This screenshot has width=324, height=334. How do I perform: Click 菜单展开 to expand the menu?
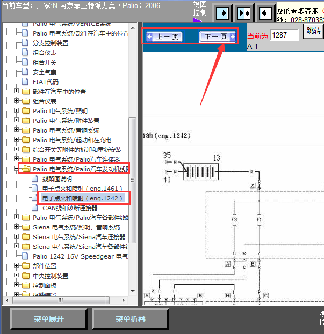coord(49,319)
